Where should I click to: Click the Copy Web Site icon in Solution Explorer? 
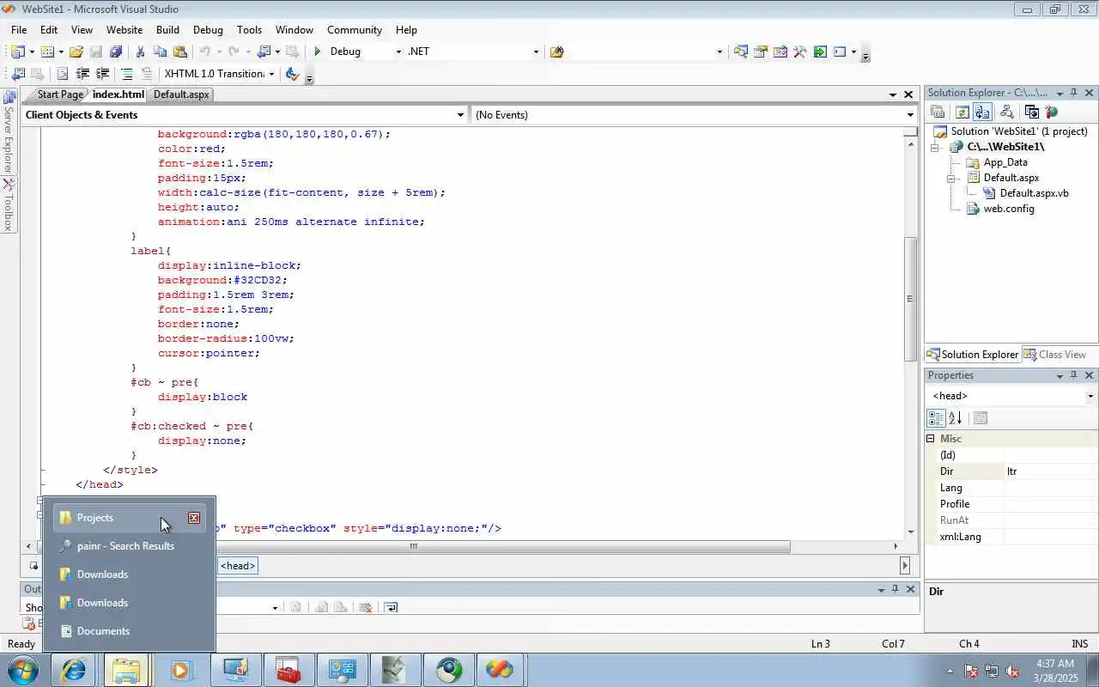[x=1031, y=112]
